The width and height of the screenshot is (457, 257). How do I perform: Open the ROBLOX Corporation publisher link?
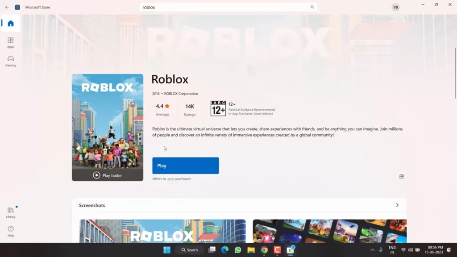tap(181, 94)
